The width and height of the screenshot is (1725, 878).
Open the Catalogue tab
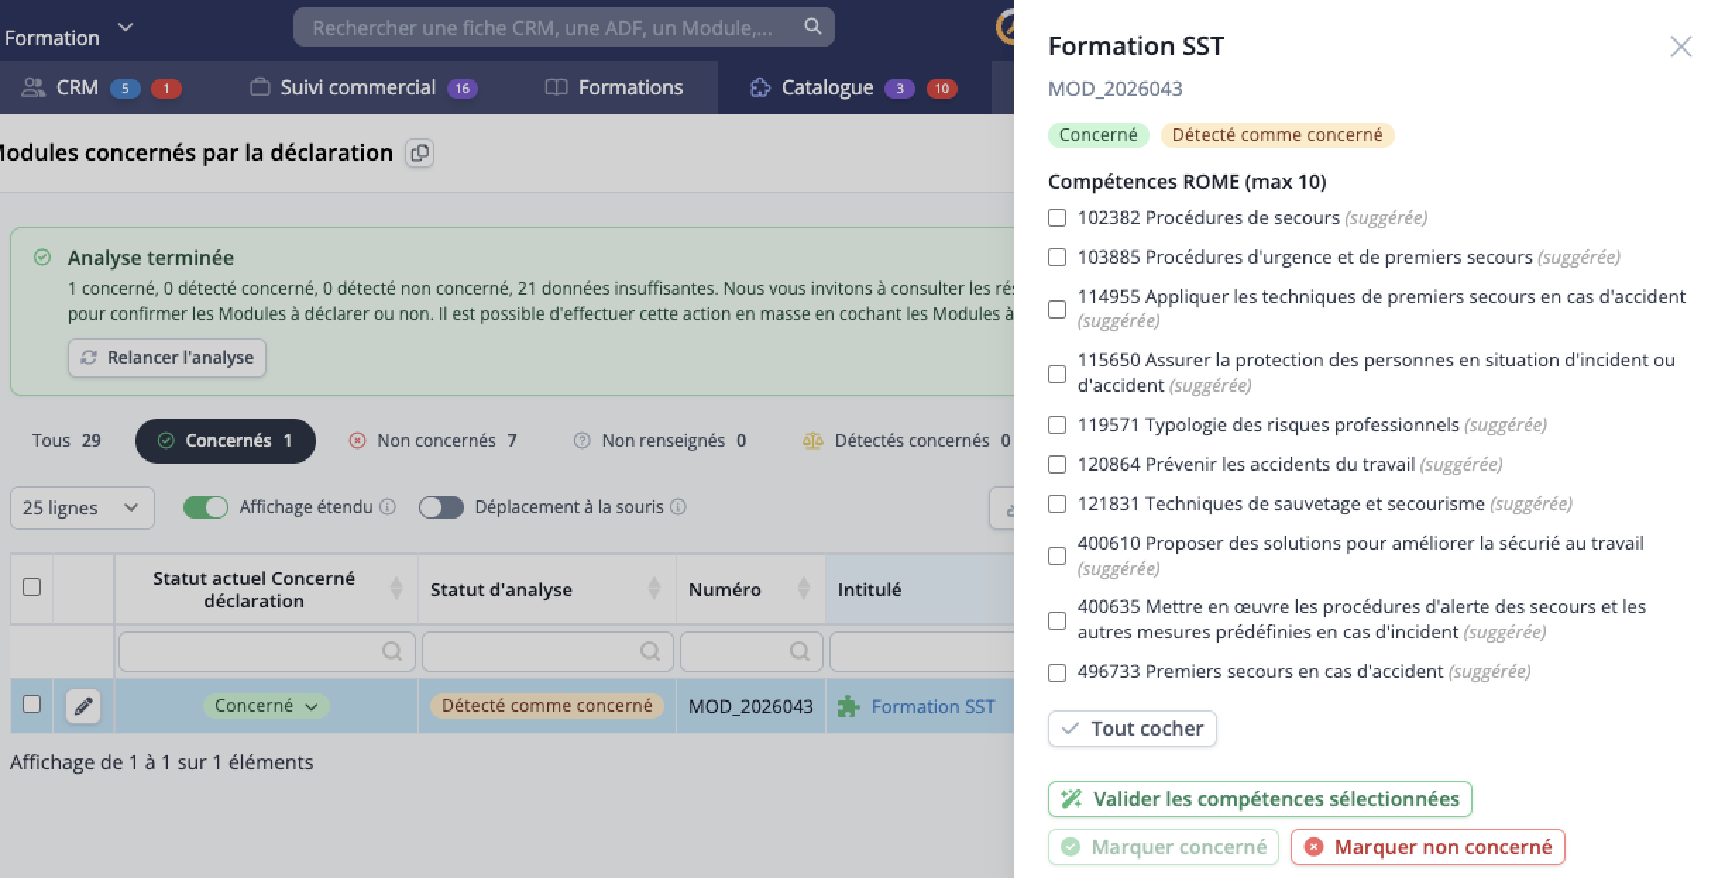(854, 87)
